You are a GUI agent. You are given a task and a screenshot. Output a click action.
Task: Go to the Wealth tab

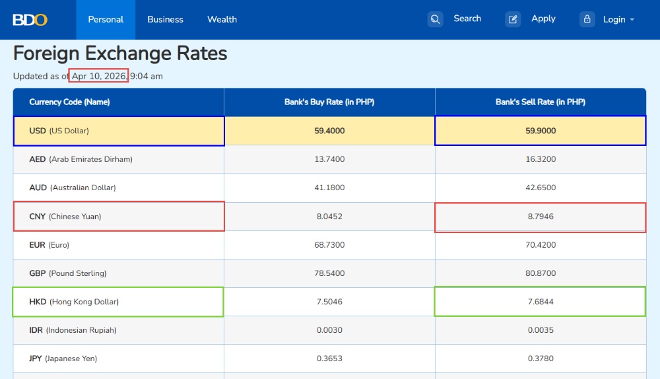222,19
